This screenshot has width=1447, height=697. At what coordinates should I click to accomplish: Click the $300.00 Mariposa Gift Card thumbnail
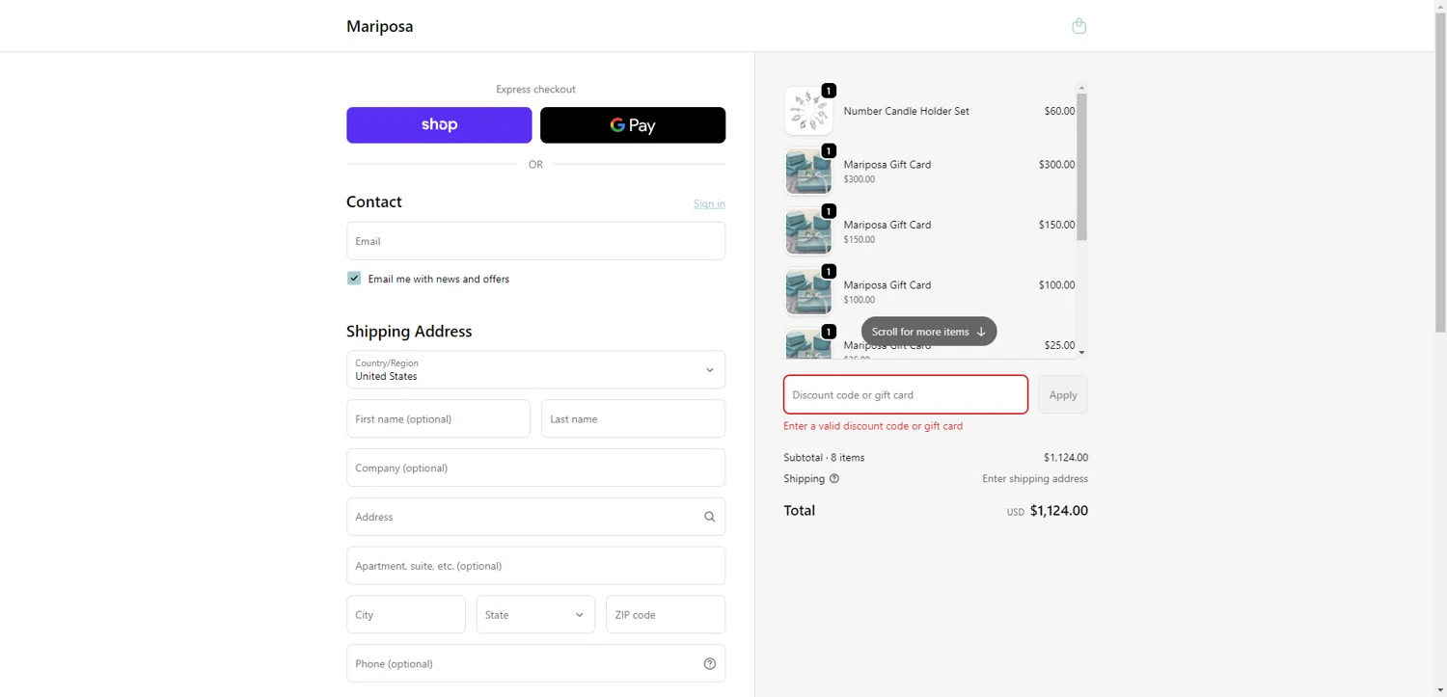808,172
